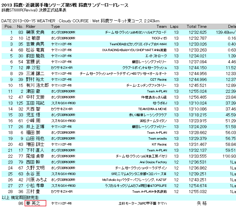236x213 pixels.
Task: Click the DATE and WEATHER info line
Action: pos(80,21)
